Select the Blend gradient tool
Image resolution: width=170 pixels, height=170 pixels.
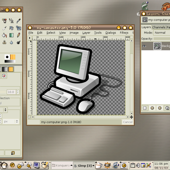coord(11,35)
